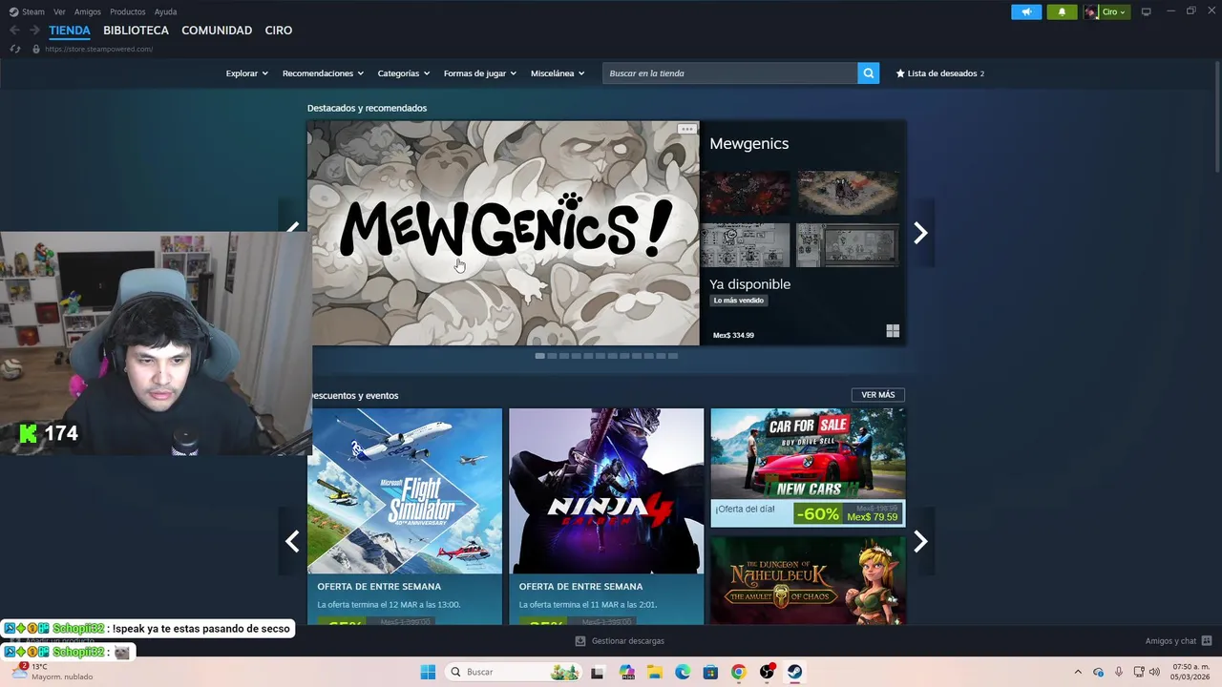
Task: Open Steam announcements megaphone button
Action: tap(1026, 11)
